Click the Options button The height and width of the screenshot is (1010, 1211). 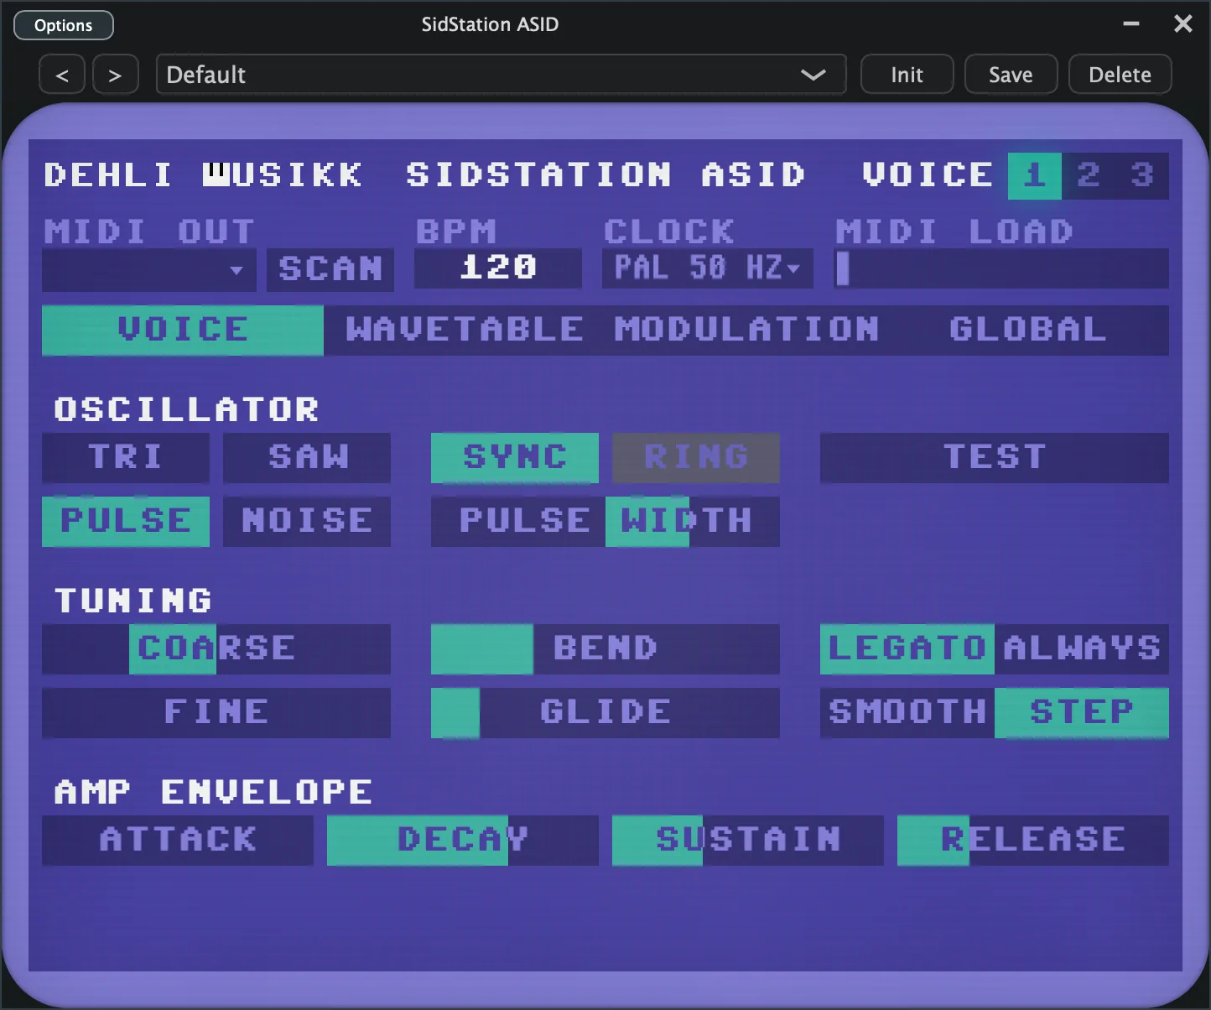[x=64, y=25]
